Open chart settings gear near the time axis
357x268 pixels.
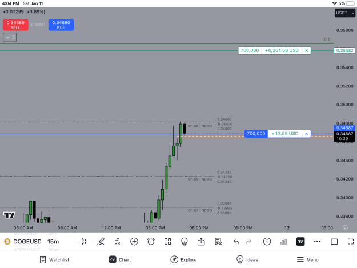[x=345, y=227]
